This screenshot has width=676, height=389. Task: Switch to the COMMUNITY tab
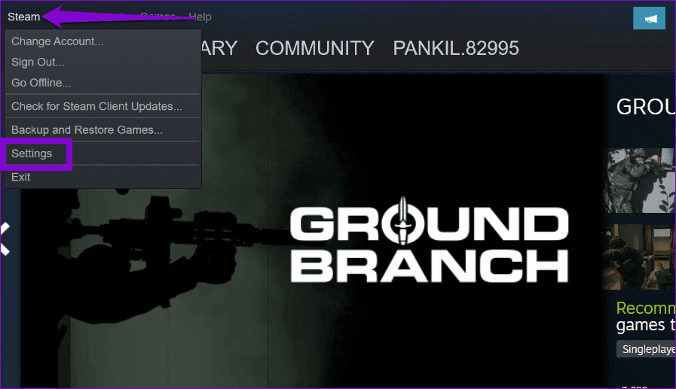(315, 48)
